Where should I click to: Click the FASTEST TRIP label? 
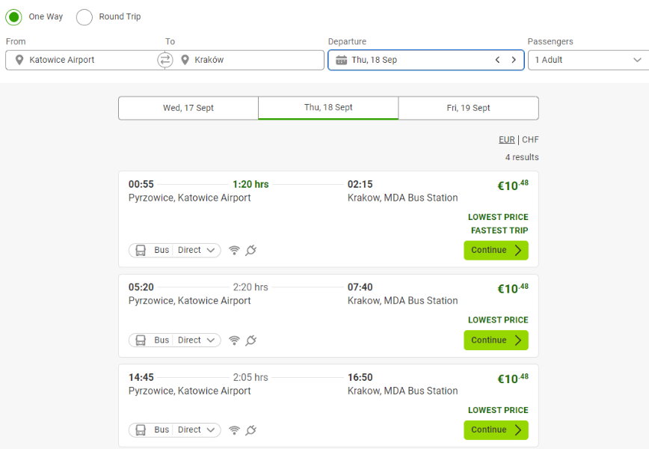coord(499,230)
